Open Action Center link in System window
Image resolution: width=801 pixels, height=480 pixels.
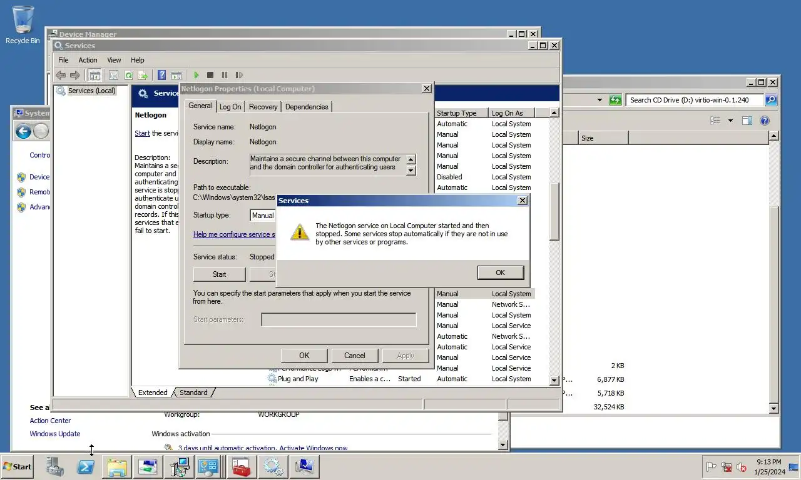click(50, 421)
